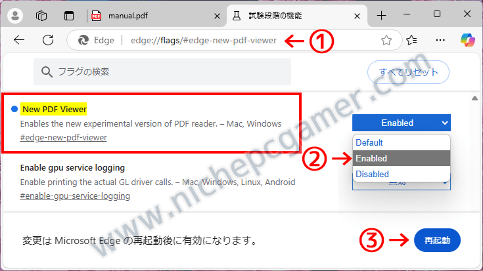
Task: Open the settings and more ellipsis menu
Action: pyautogui.click(x=440, y=40)
